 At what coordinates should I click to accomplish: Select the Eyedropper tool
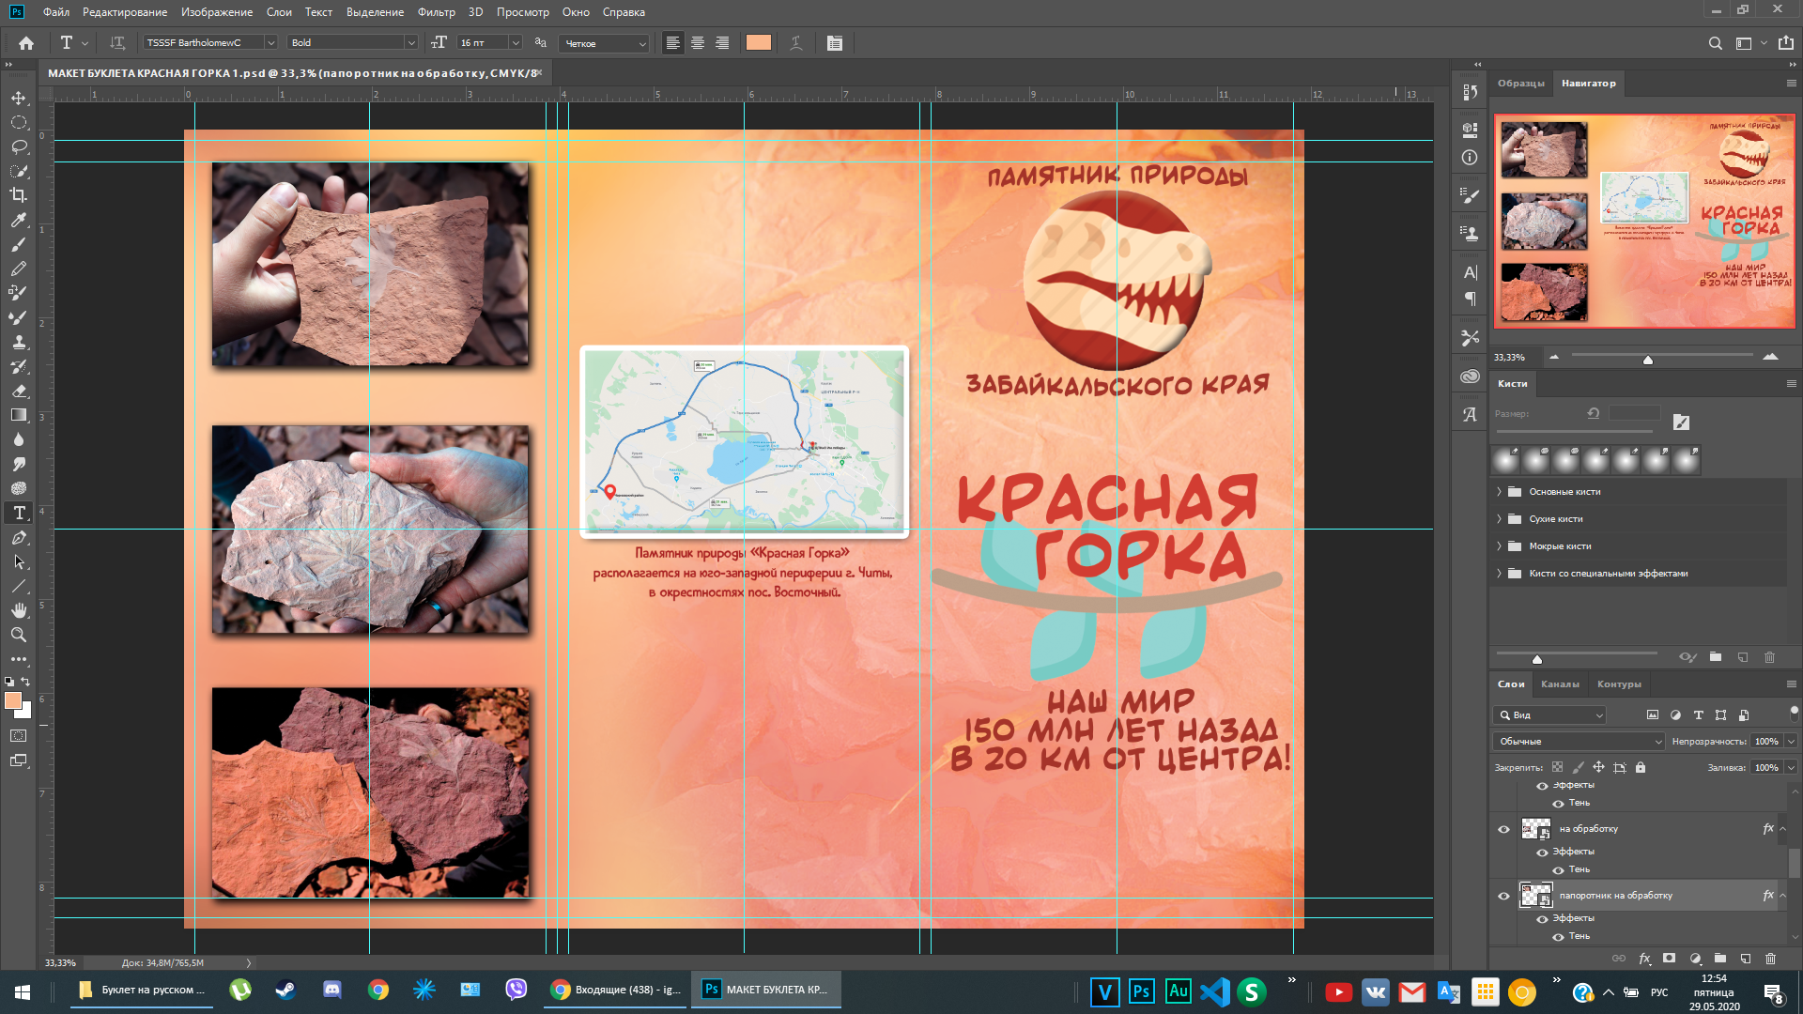pos(19,220)
